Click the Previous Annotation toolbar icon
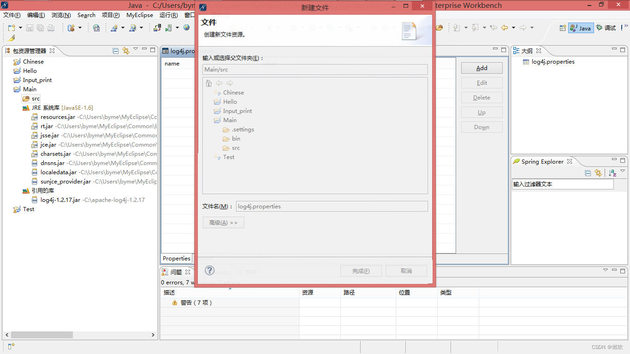 click(x=475, y=28)
